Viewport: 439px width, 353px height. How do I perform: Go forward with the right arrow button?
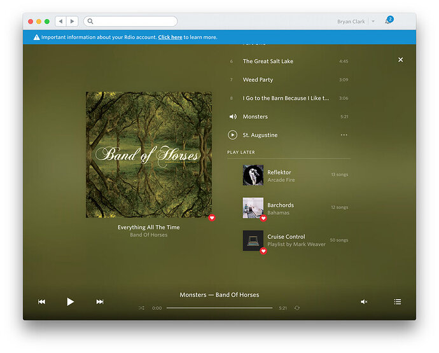pyautogui.click(x=73, y=21)
